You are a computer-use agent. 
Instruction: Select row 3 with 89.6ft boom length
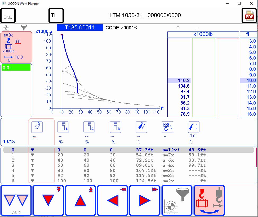(129, 165)
